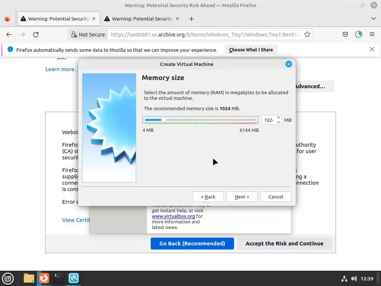Open the file manager from taskbar
Image resolution: width=381 pixels, height=286 pixels.
coord(29,278)
